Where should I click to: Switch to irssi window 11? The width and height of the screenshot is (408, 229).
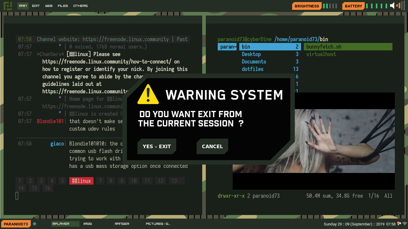tap(147, 181)
